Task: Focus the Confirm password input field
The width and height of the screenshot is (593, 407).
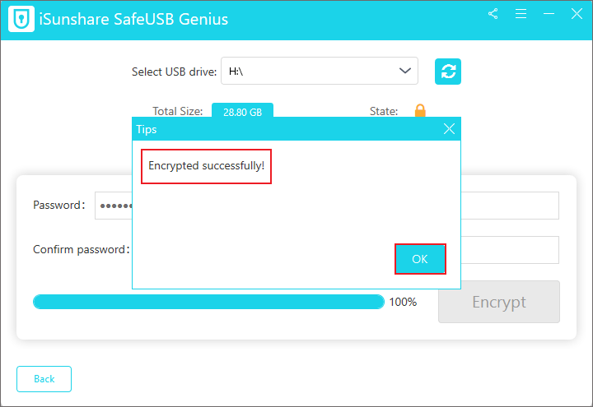Action: [x=511, y=250]
